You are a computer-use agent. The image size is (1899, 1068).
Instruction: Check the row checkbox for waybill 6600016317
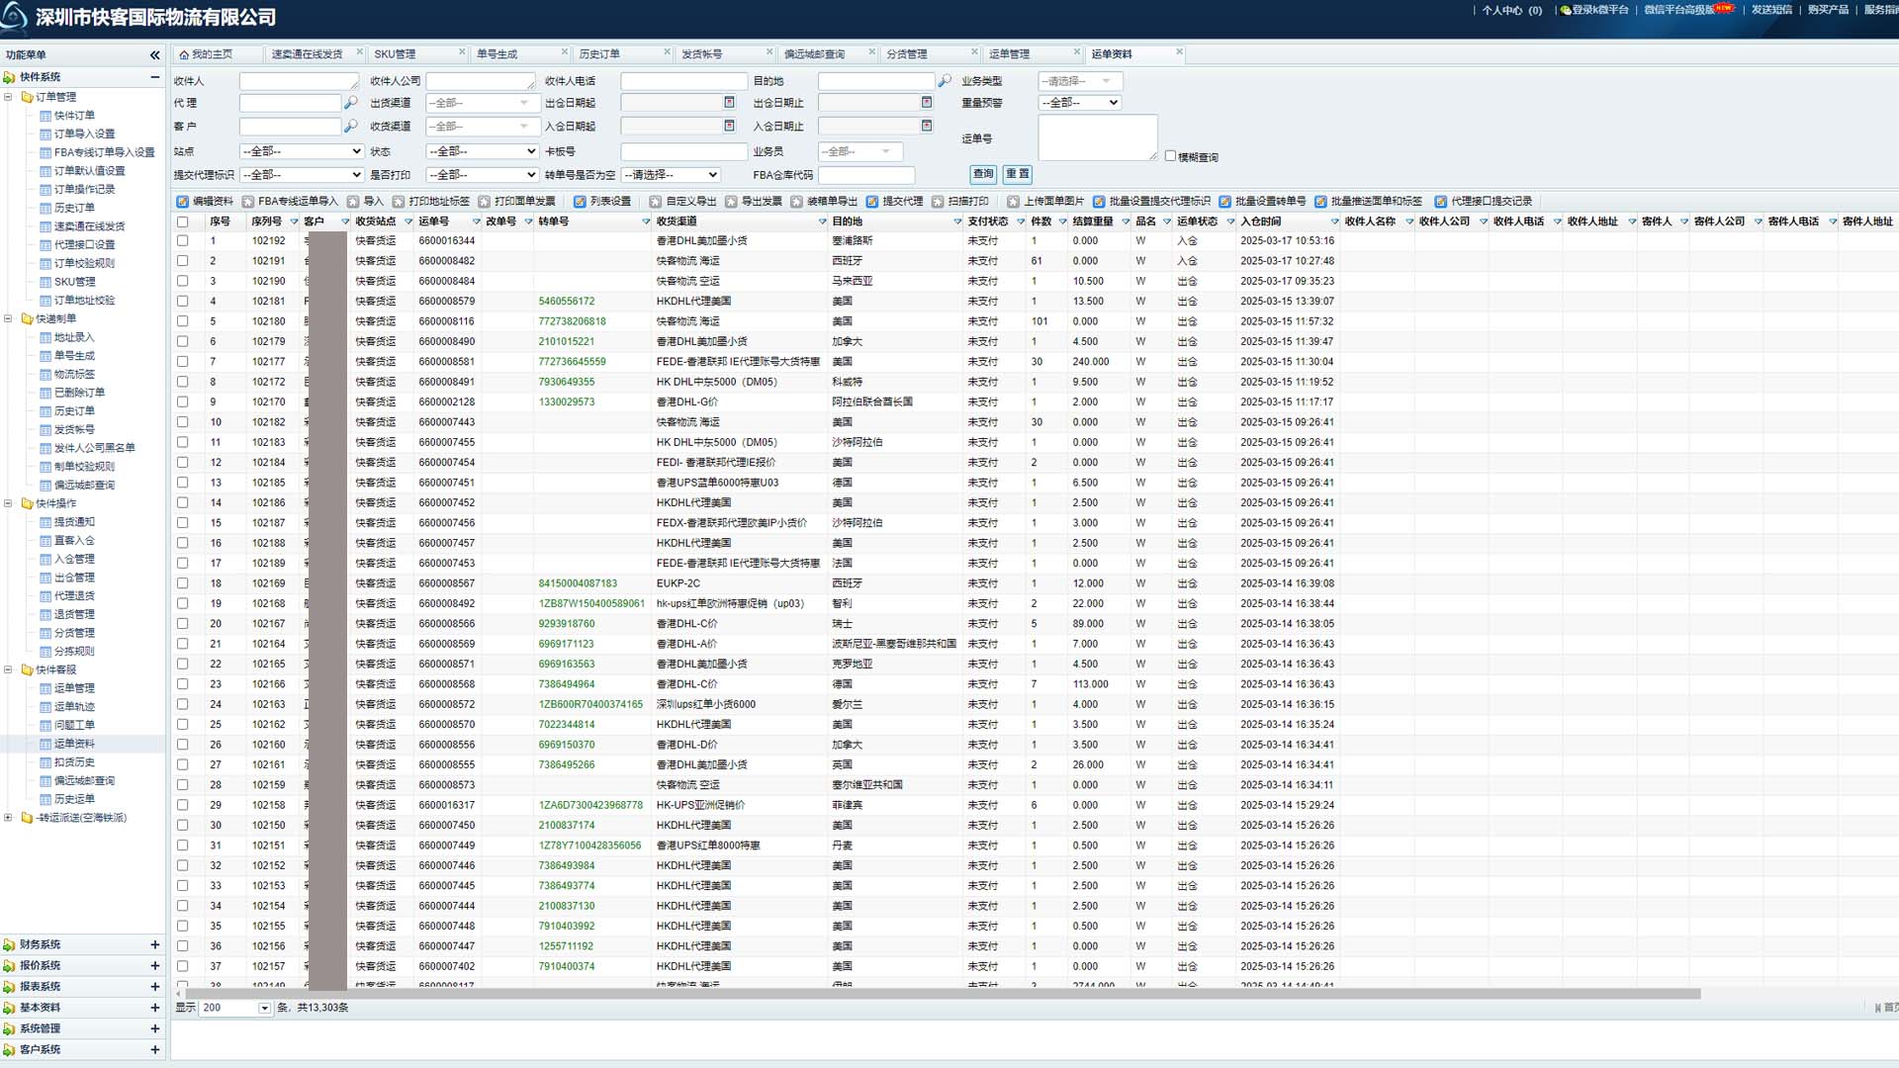click(182, 805)
